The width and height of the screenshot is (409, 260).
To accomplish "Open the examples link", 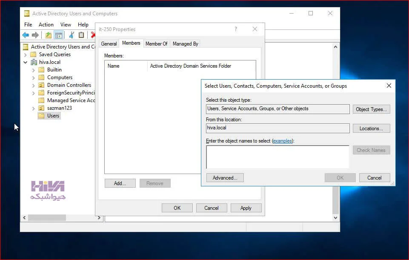I will tap(282, 141).
